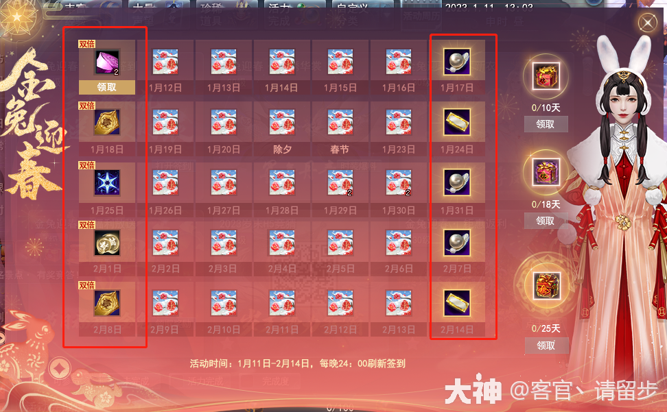The image size is (667, 412).
Task: Select the 除夕 reward tile
Action: pos(282,129)
